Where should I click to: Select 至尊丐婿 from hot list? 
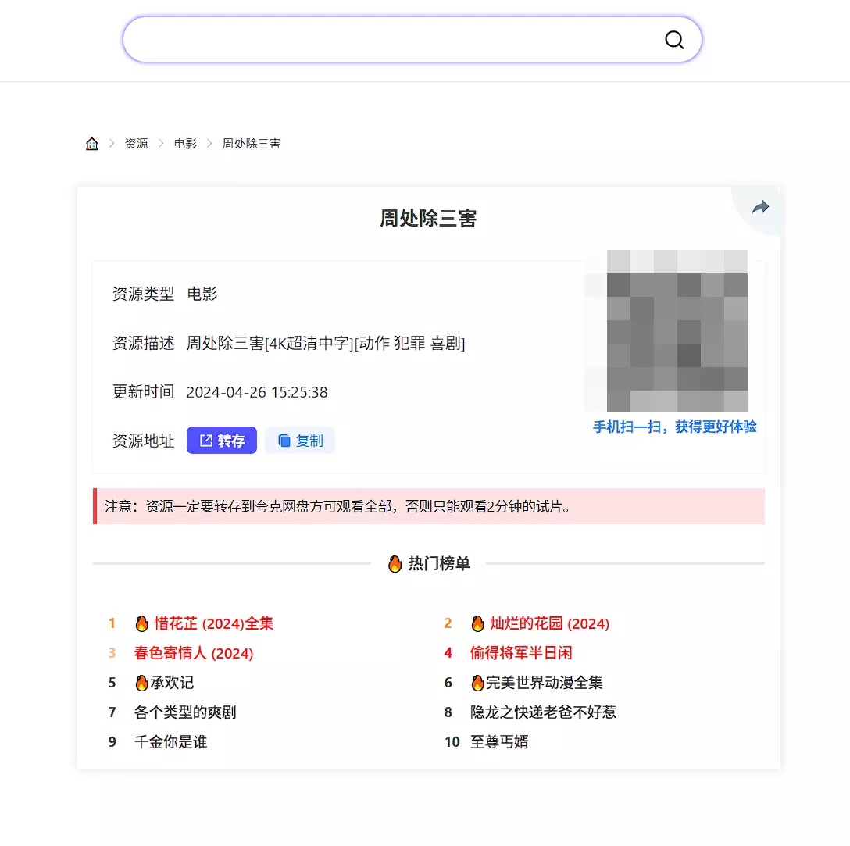pyautogui.click(x=499, y=742)
